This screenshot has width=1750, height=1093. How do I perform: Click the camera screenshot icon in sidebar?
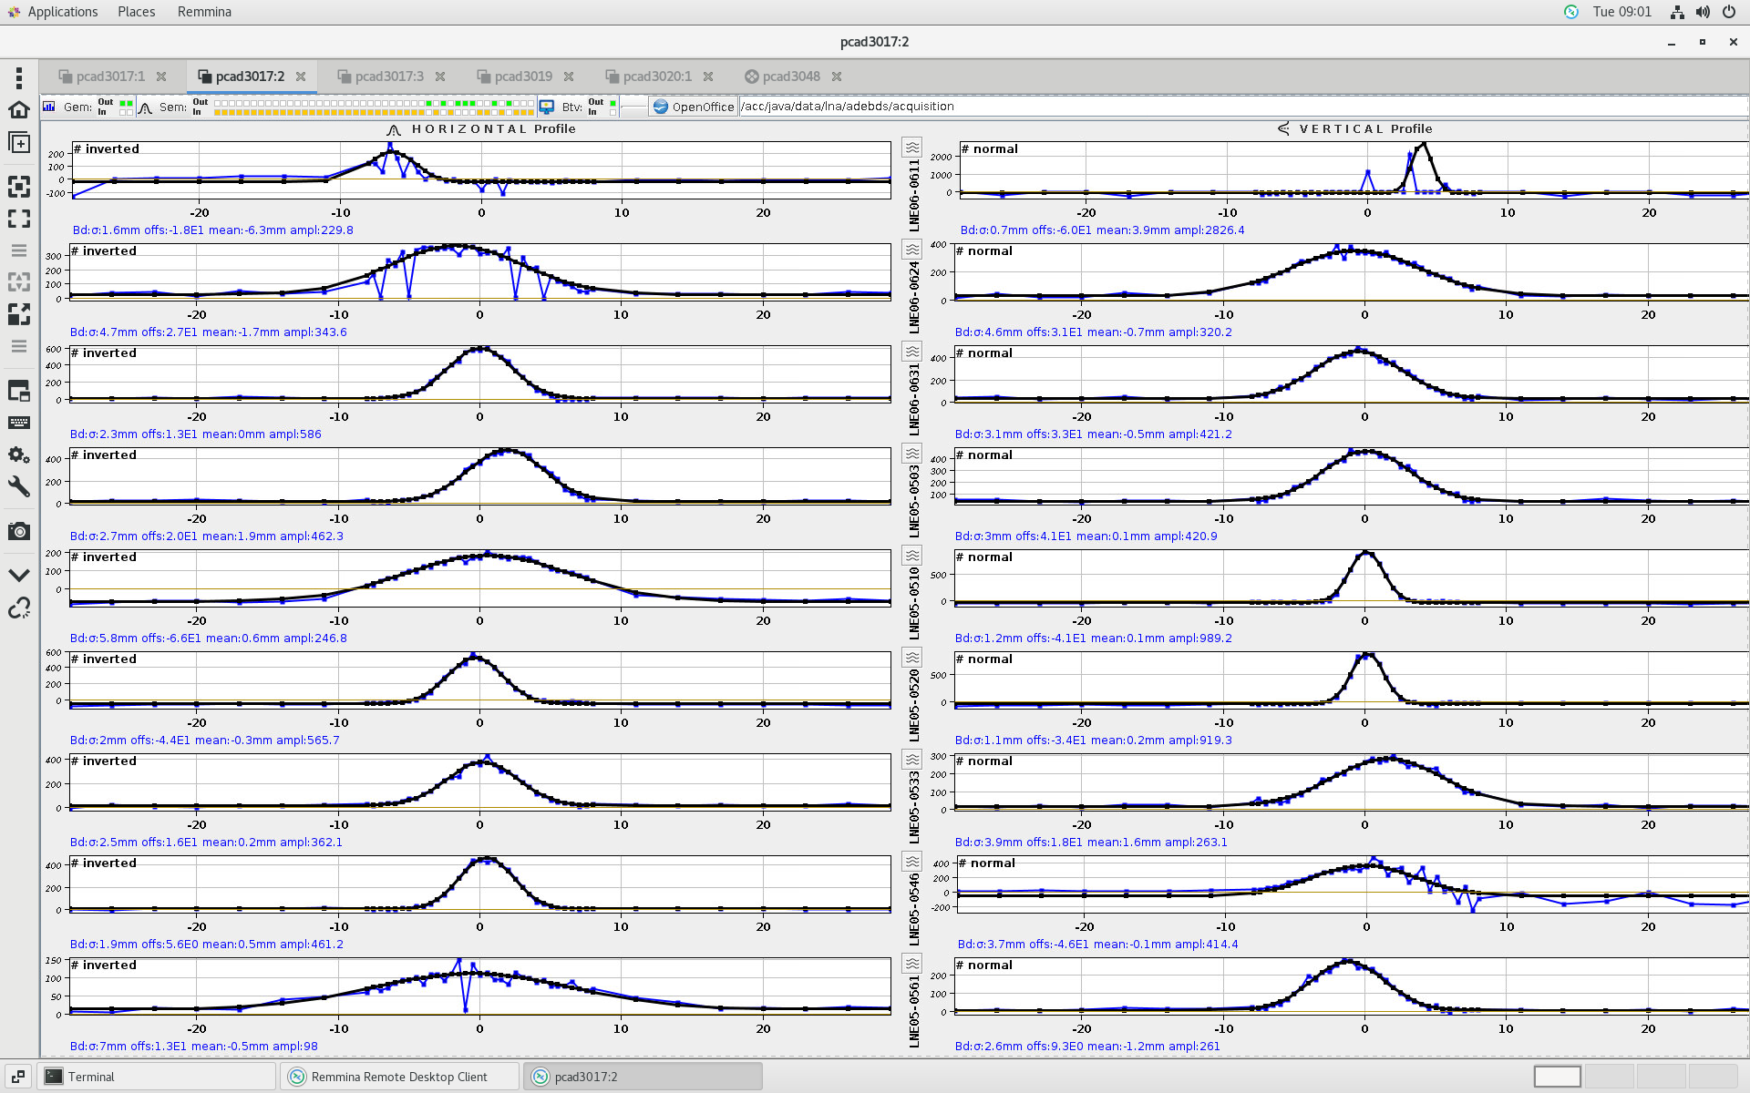tap(18, 531)
